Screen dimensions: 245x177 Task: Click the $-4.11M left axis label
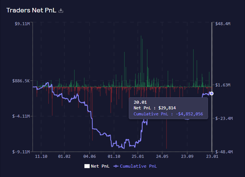pos(21,116)
